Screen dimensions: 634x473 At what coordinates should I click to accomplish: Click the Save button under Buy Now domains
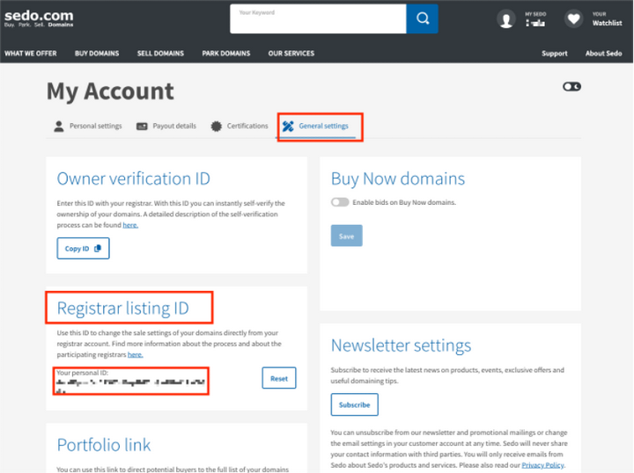click(347, 236)
